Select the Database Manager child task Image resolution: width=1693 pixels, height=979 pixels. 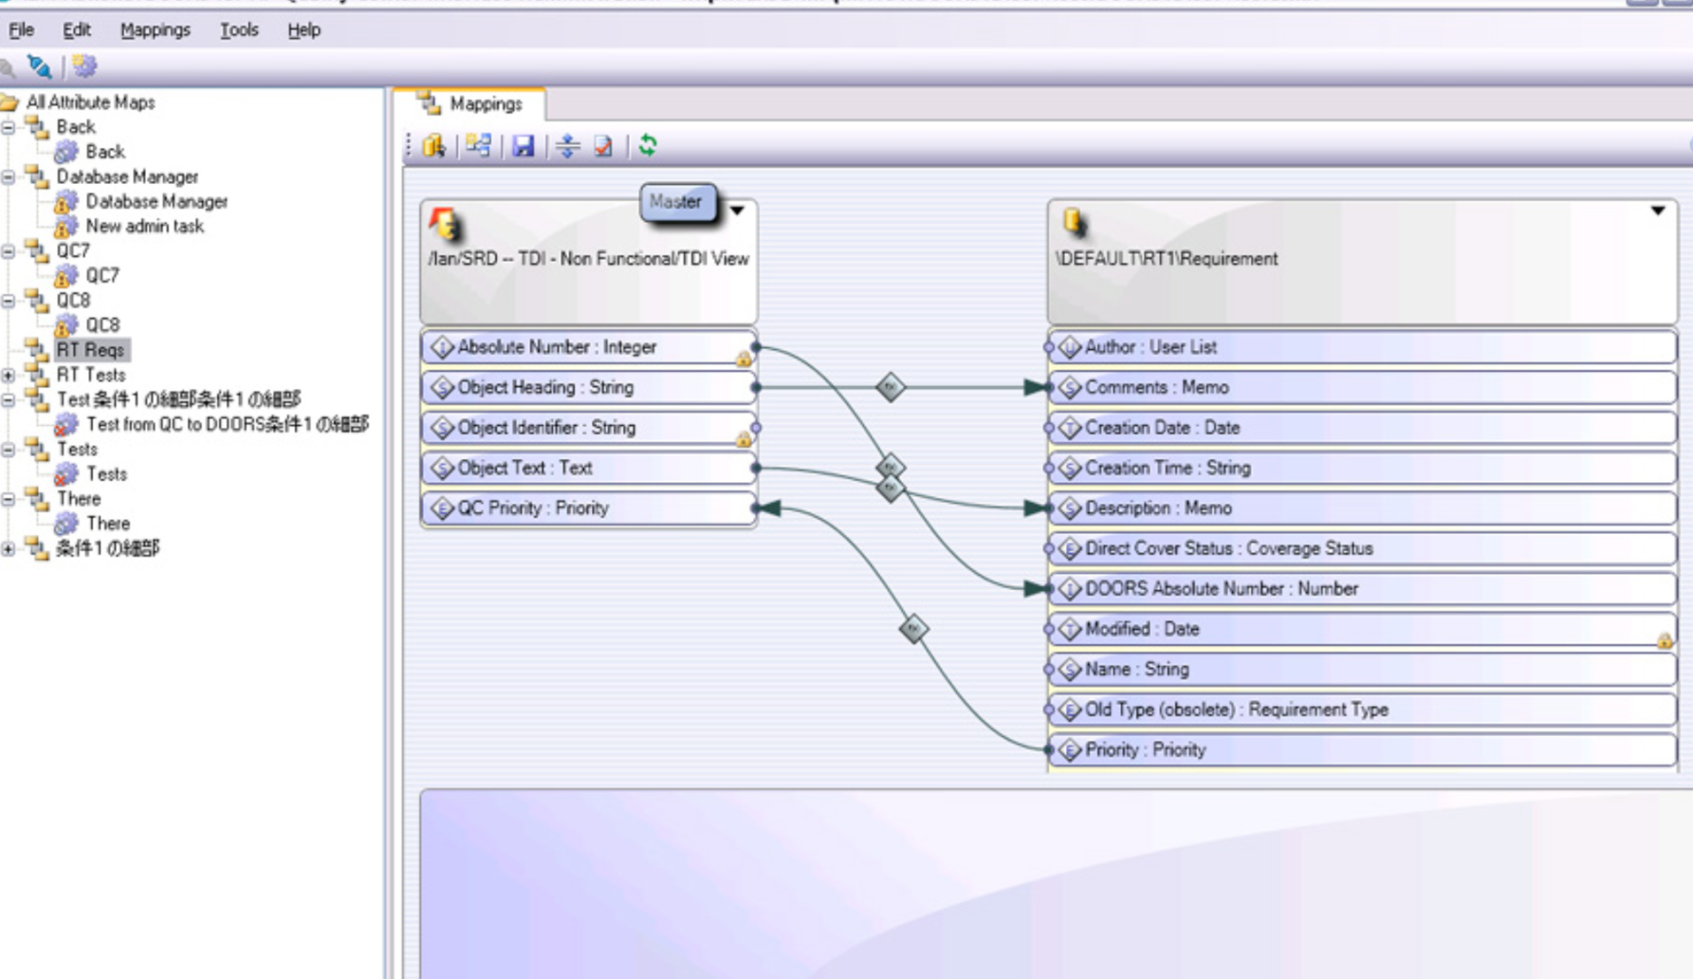pyautogui.click(x=157, y=201)
